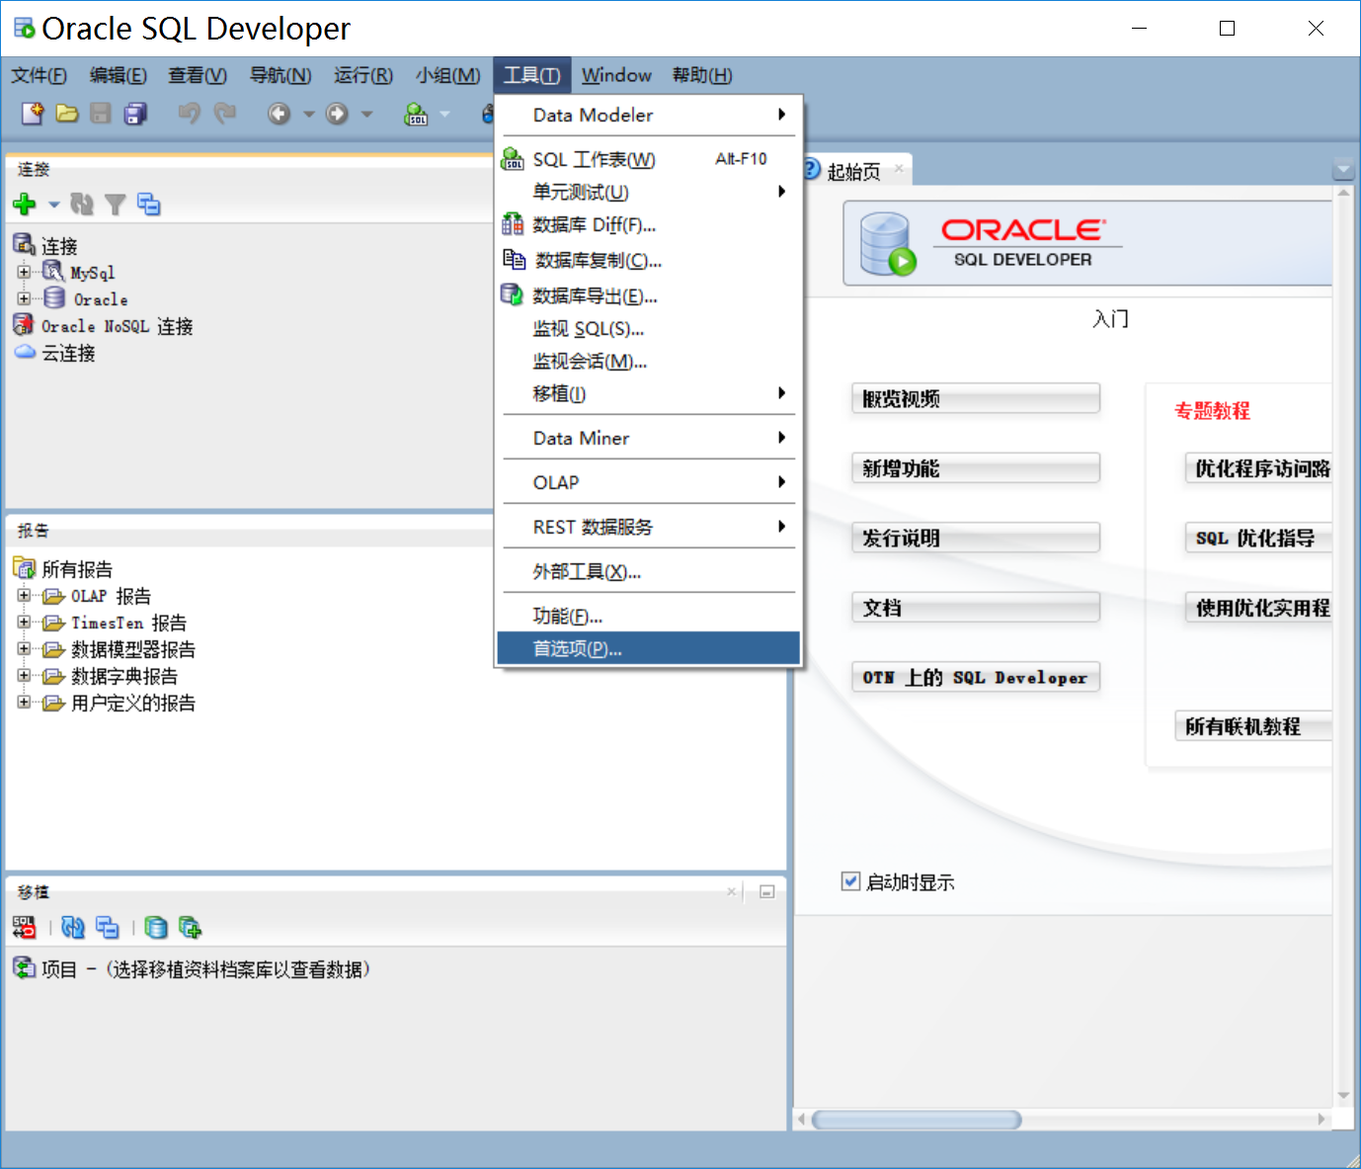
Task: Click the 数据库 Diff (Database Diff) menu icon
Action: click(513, 224)
